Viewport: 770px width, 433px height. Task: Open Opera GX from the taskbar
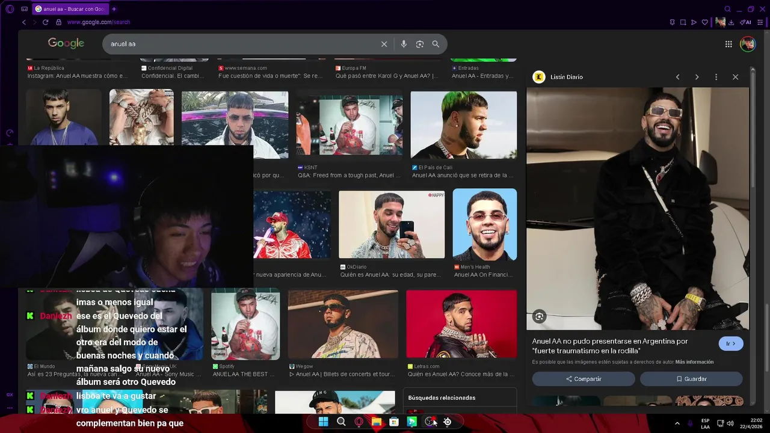(x=359, y=422)
